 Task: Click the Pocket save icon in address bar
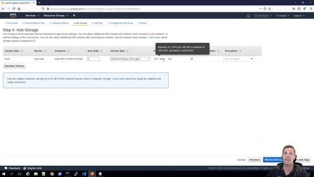tap(265, 9)
